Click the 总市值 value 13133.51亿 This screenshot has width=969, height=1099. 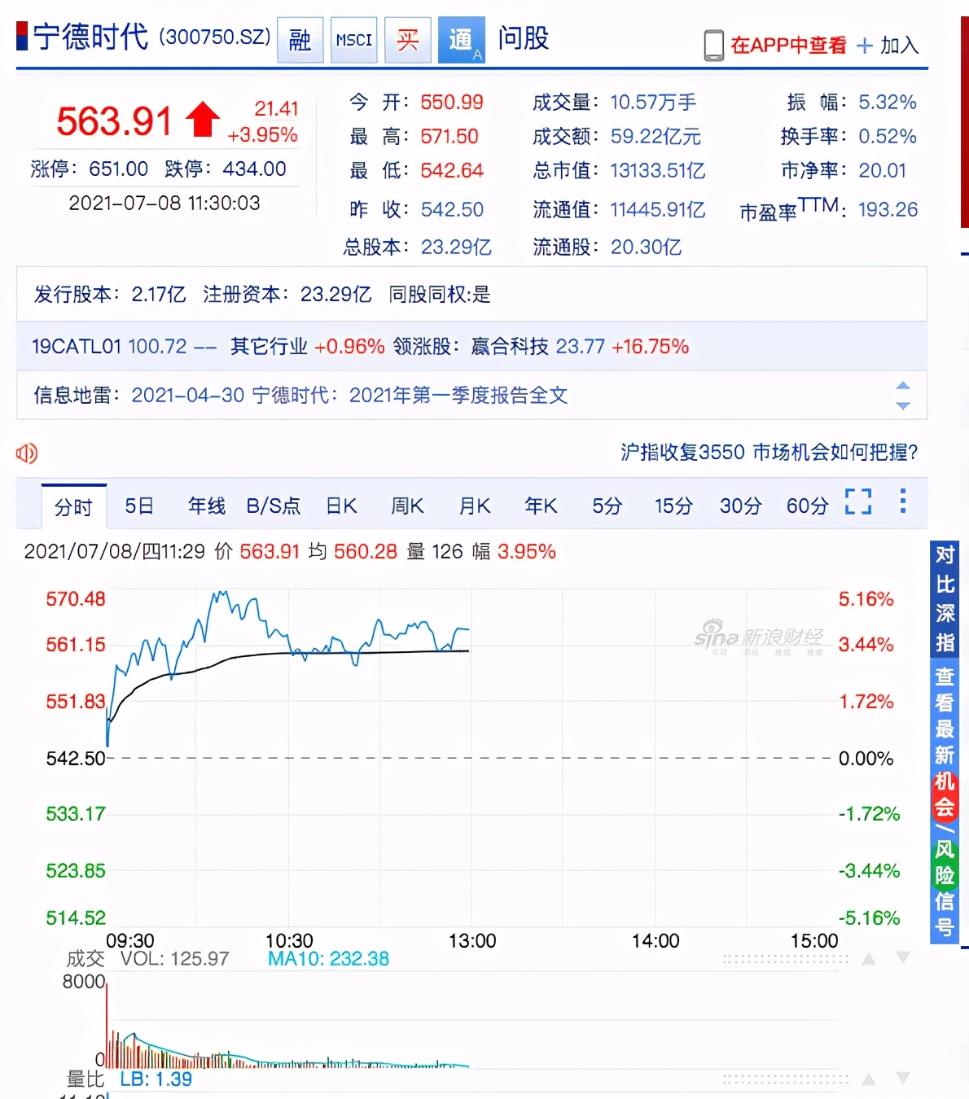click(658, 171)
